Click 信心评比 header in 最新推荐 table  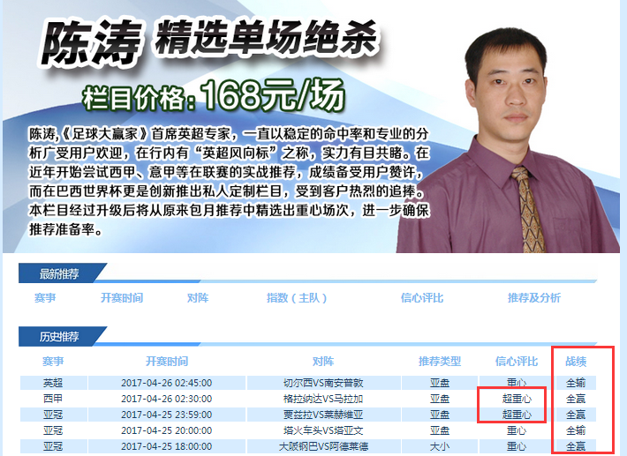(x=422, y=298)
